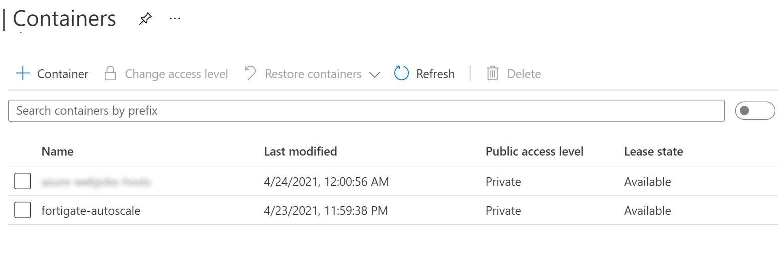Click the lock icon for access level
The width and height of the screenshot is (778, 256).
click(110, 74)
